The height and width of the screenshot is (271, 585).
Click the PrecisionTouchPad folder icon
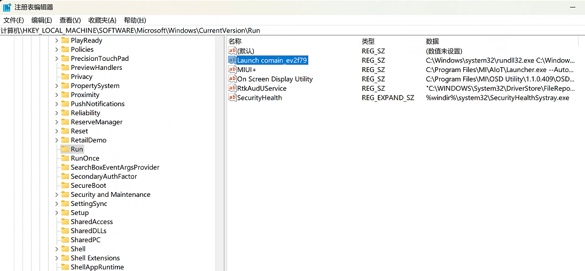65,58
